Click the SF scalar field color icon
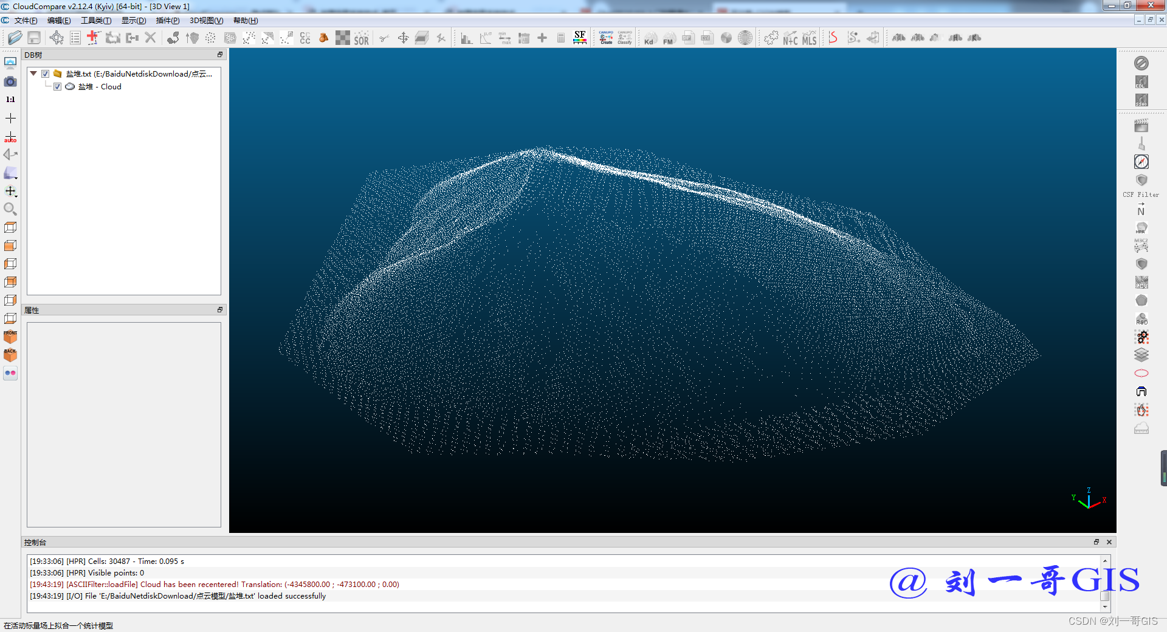This screenshot has height=632, width=1167. (x=580, y=38)
